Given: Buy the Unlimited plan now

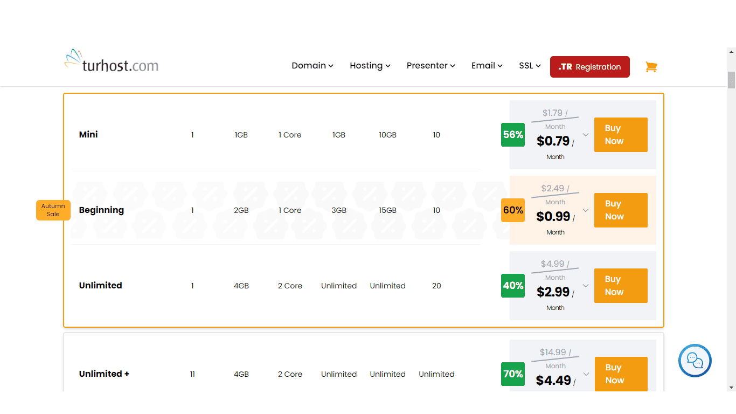Looking at the screenshot, I should [x=621, y=286].
